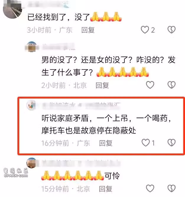Reply to the 2小时前 北京 comment
The width and height of the screenshot is (185, 197).
[x=102, y=85]
